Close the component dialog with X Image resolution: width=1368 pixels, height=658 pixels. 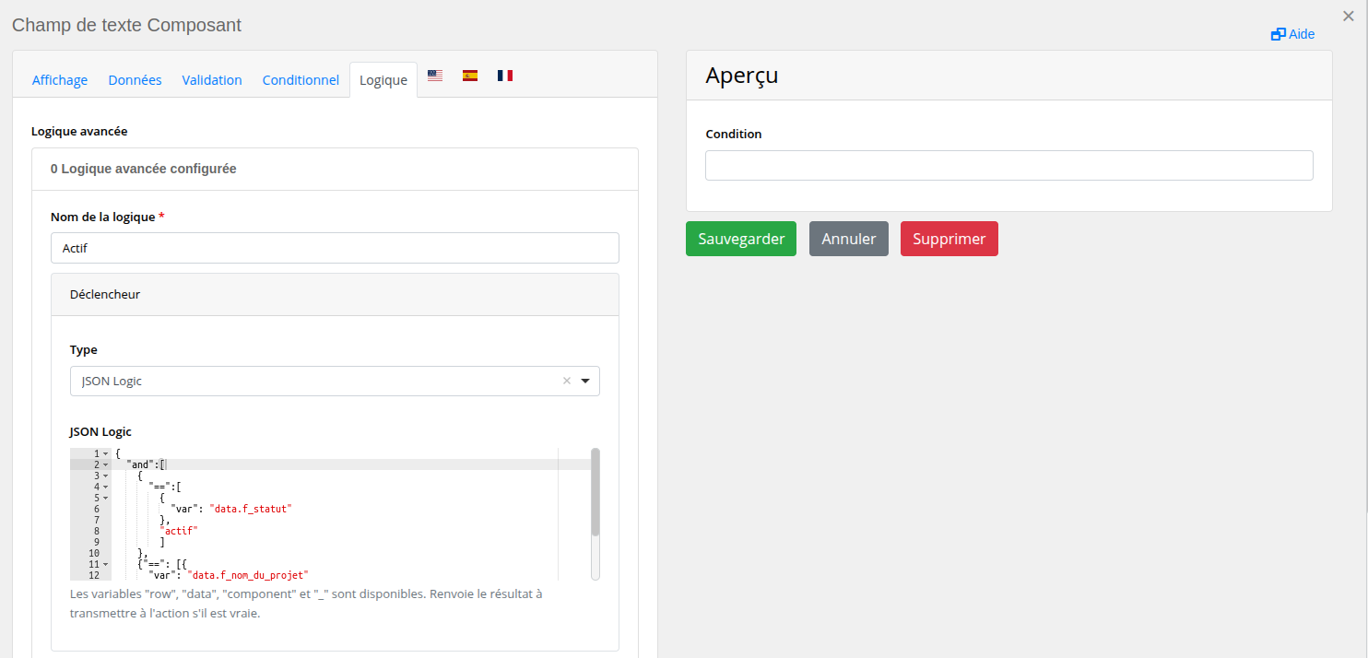tap(1349, 16)
